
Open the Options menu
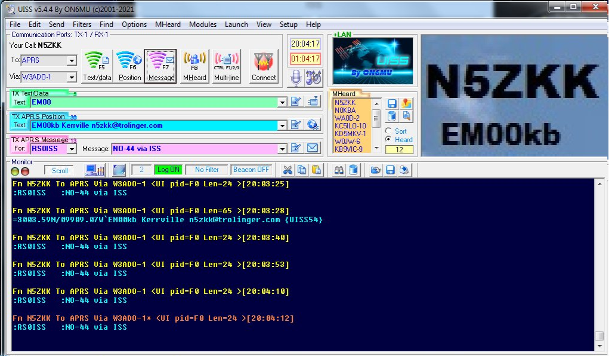134,24
